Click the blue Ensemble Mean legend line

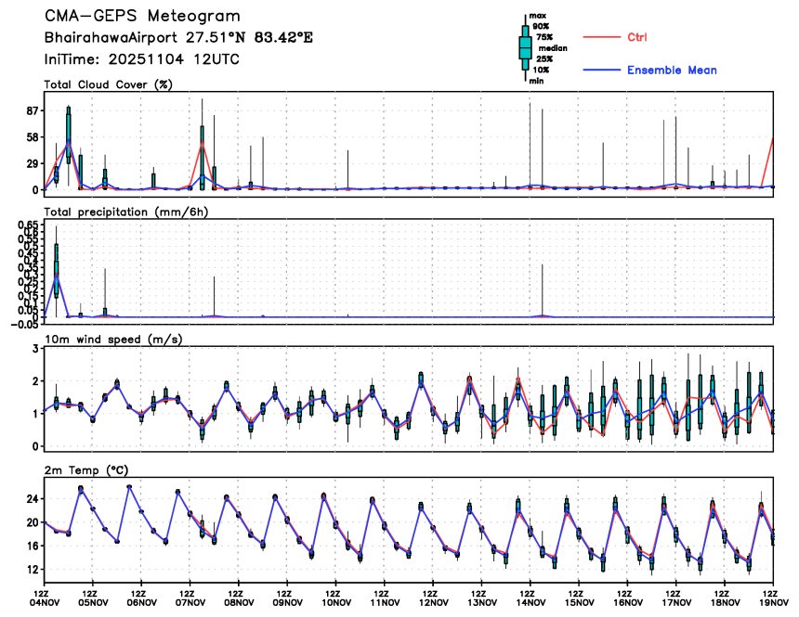(602, 70)
